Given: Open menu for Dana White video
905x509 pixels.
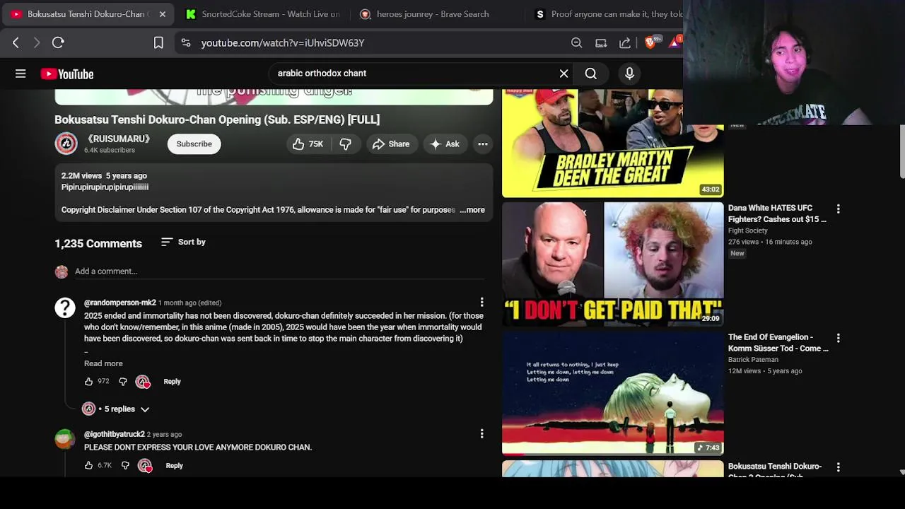Looking at the screenshot, I should [838, 209].
